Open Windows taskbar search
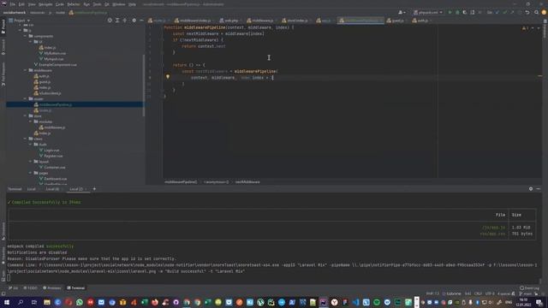Screen dimensions: 548x308 point(21,302)
